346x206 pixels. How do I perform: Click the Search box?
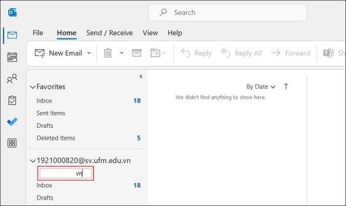pyautogui.click(x=227, y=13)
